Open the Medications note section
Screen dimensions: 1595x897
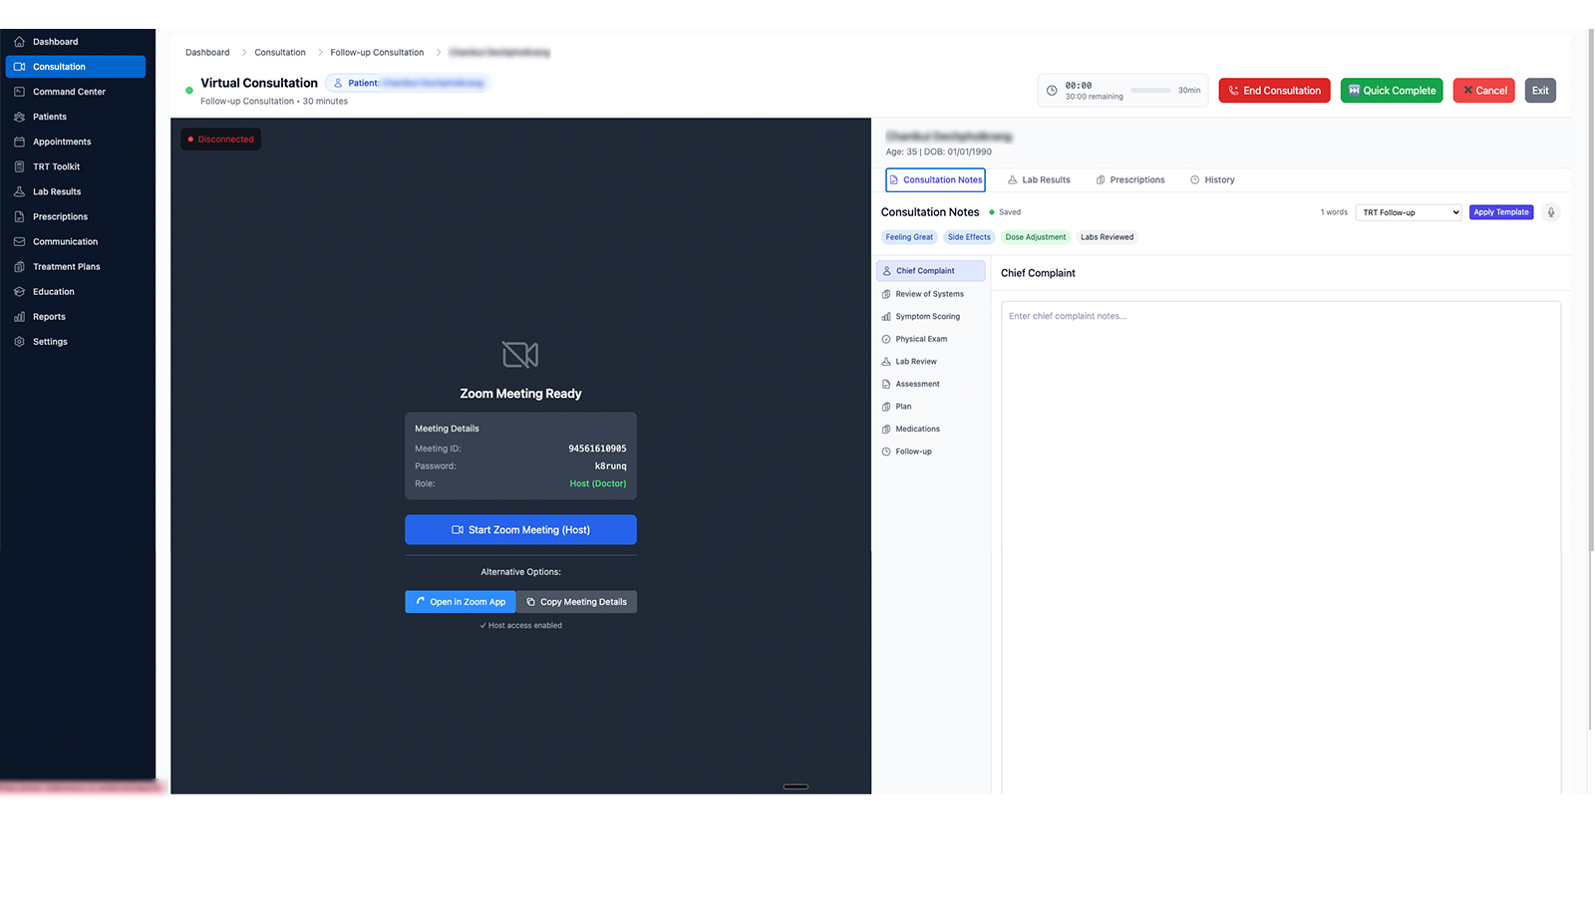coord(917,429)
